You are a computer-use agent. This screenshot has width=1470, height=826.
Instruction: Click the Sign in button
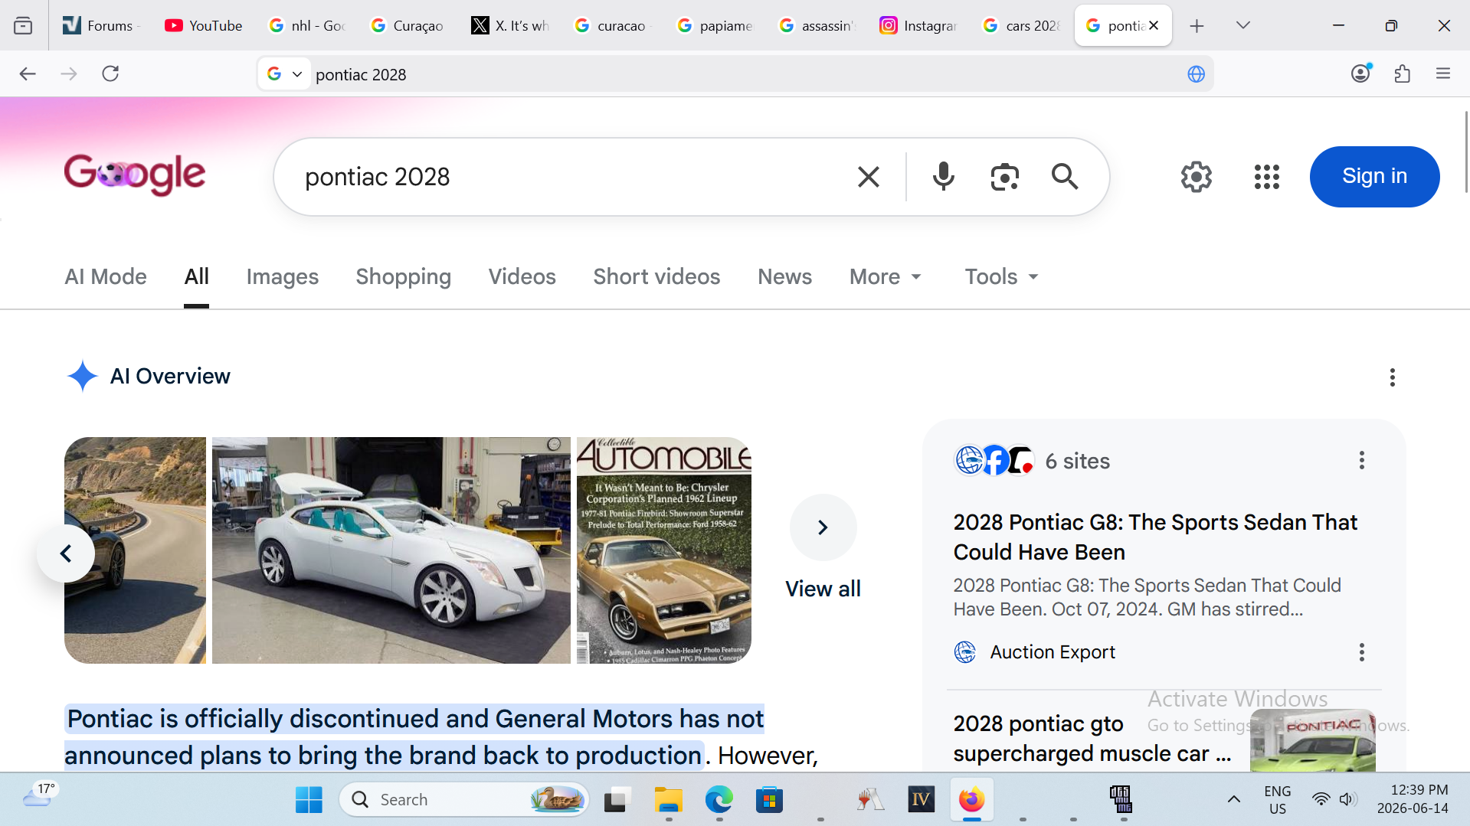point(1374,176)
